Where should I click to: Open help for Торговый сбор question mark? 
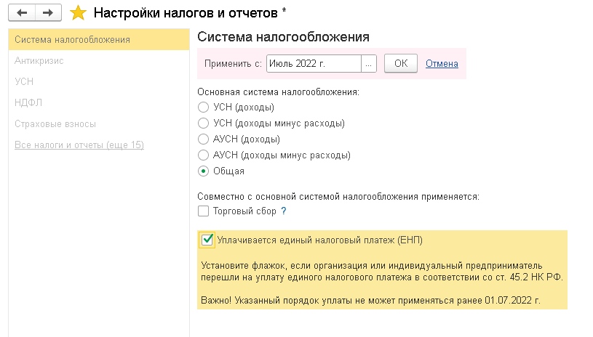[284, 211]
